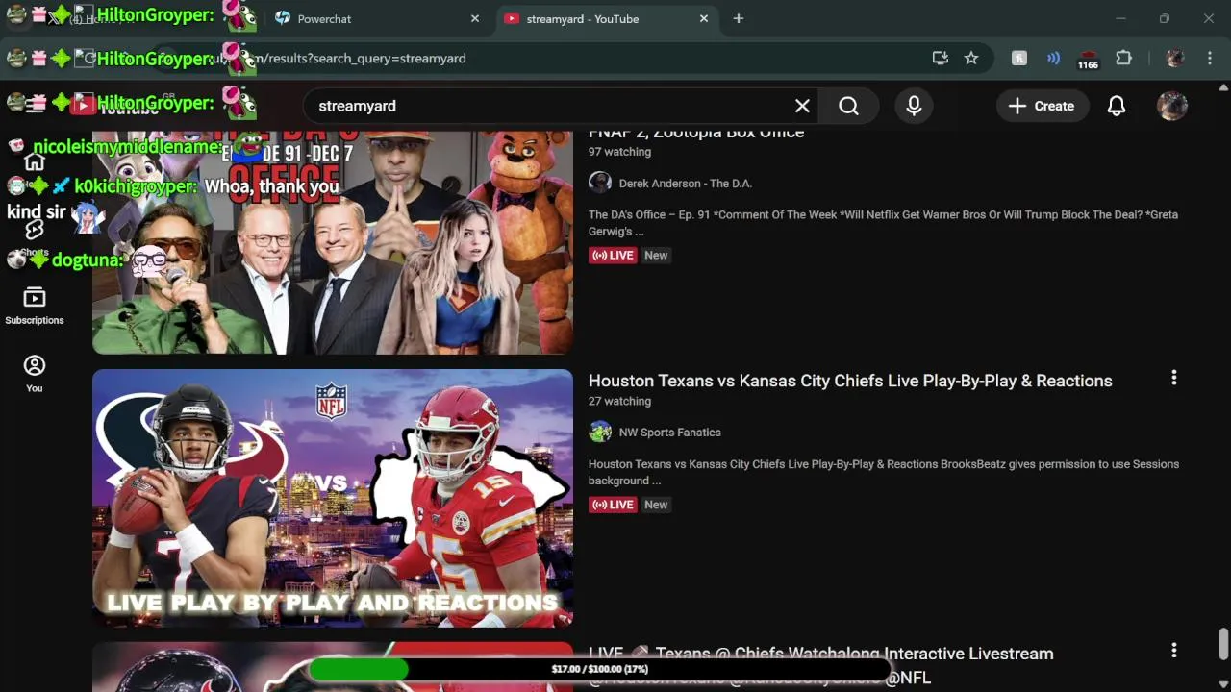The width and height of the screenshot is (1231, 692).
Task: Click dogtuna chat username
Action: [88, 259]
